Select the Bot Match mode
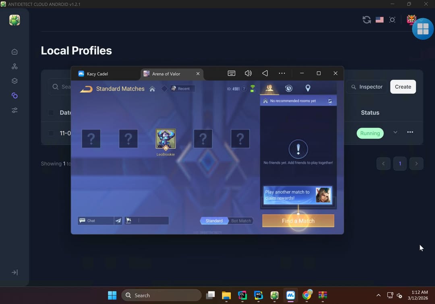Viewport: 435px width, 304px height. pos(241,221)
